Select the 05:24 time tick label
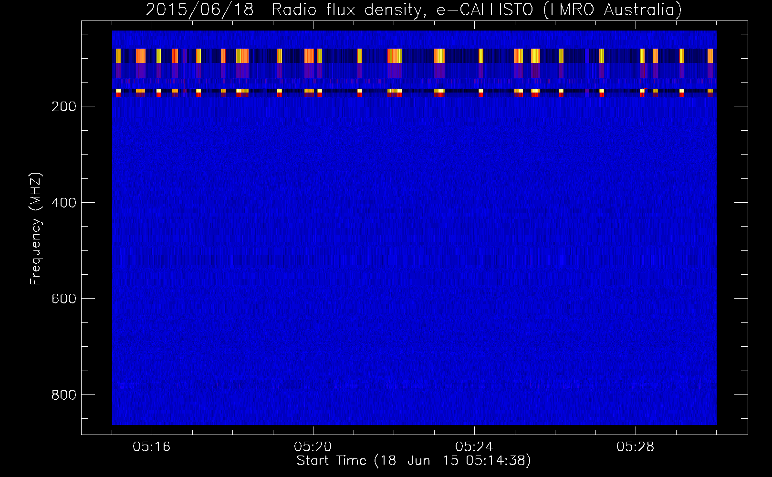 pyautogui.click(x=474, y=447)
